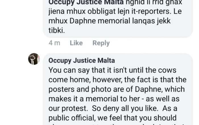
Task: Reply to the Maltese-language comment
Action: click(101, 43)
